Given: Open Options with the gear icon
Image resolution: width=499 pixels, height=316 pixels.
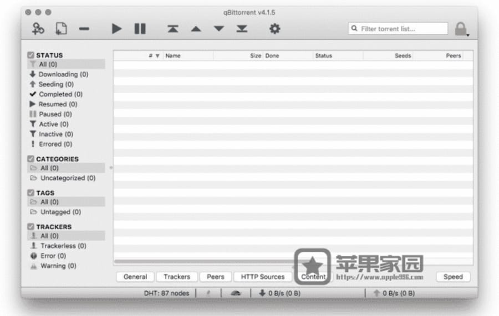Looking at the screenshot, I should pos(274,29).
